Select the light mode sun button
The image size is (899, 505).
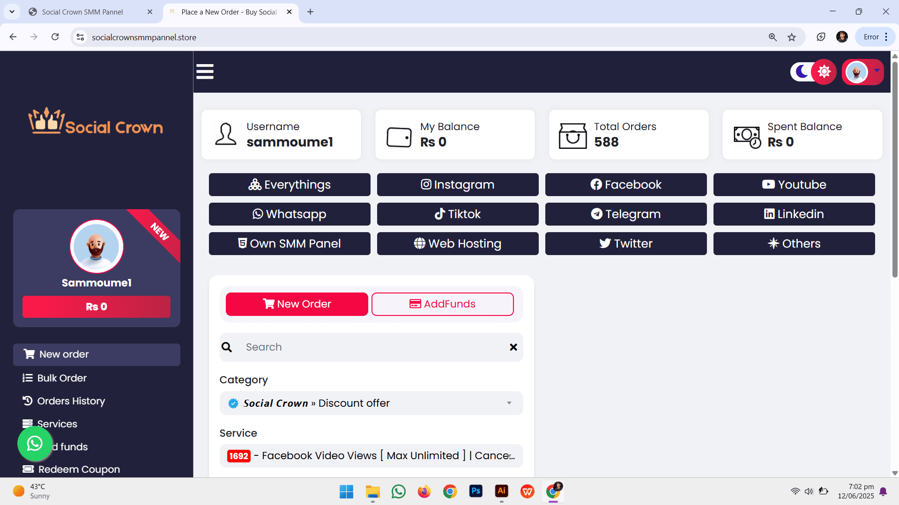click(824, 72)
